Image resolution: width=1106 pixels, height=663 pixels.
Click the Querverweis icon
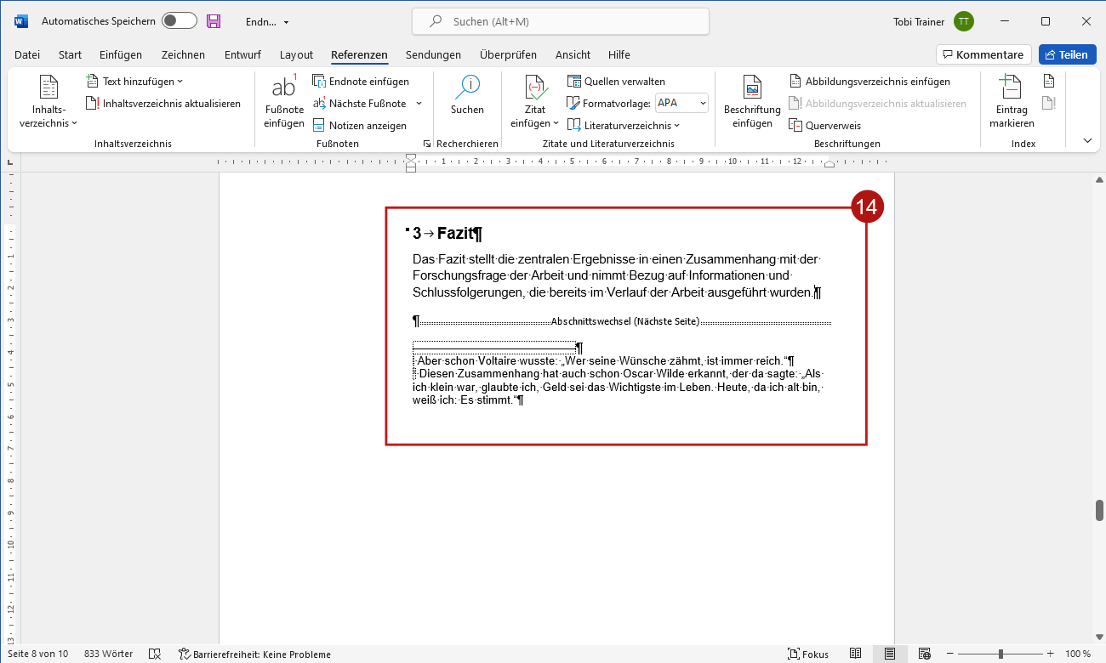pos(796,126)
